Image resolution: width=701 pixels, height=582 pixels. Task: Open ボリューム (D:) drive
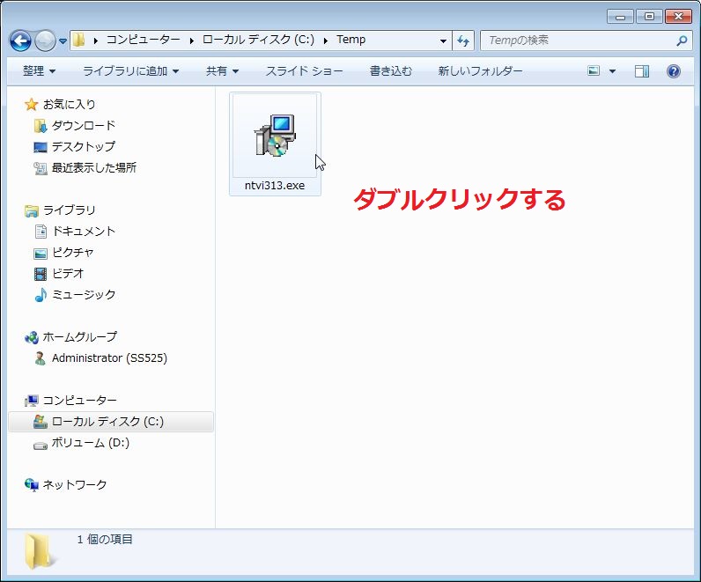pyautogui.click(x=90, y=443)
